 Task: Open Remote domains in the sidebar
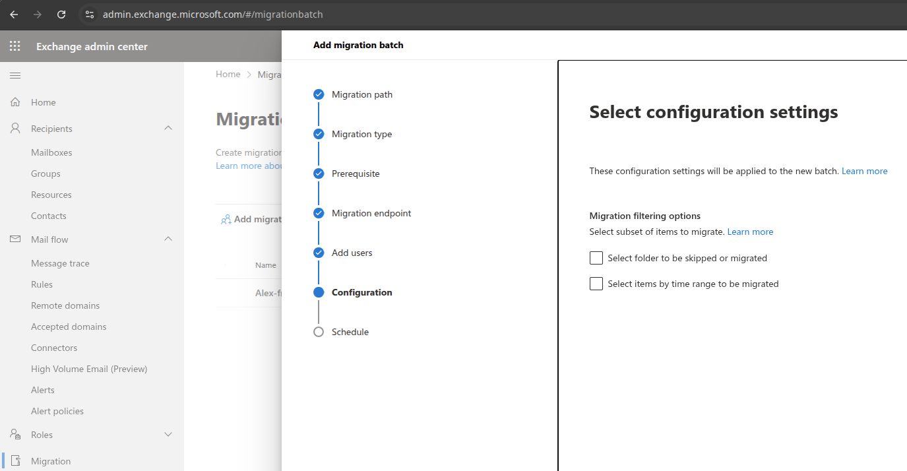pyautogui.click(x=65, y=305)
